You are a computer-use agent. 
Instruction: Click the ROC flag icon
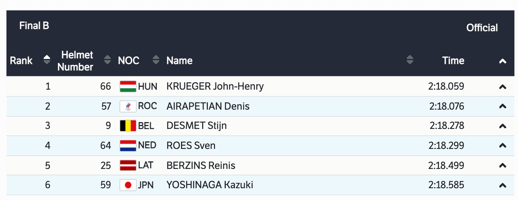pos(128,106)
